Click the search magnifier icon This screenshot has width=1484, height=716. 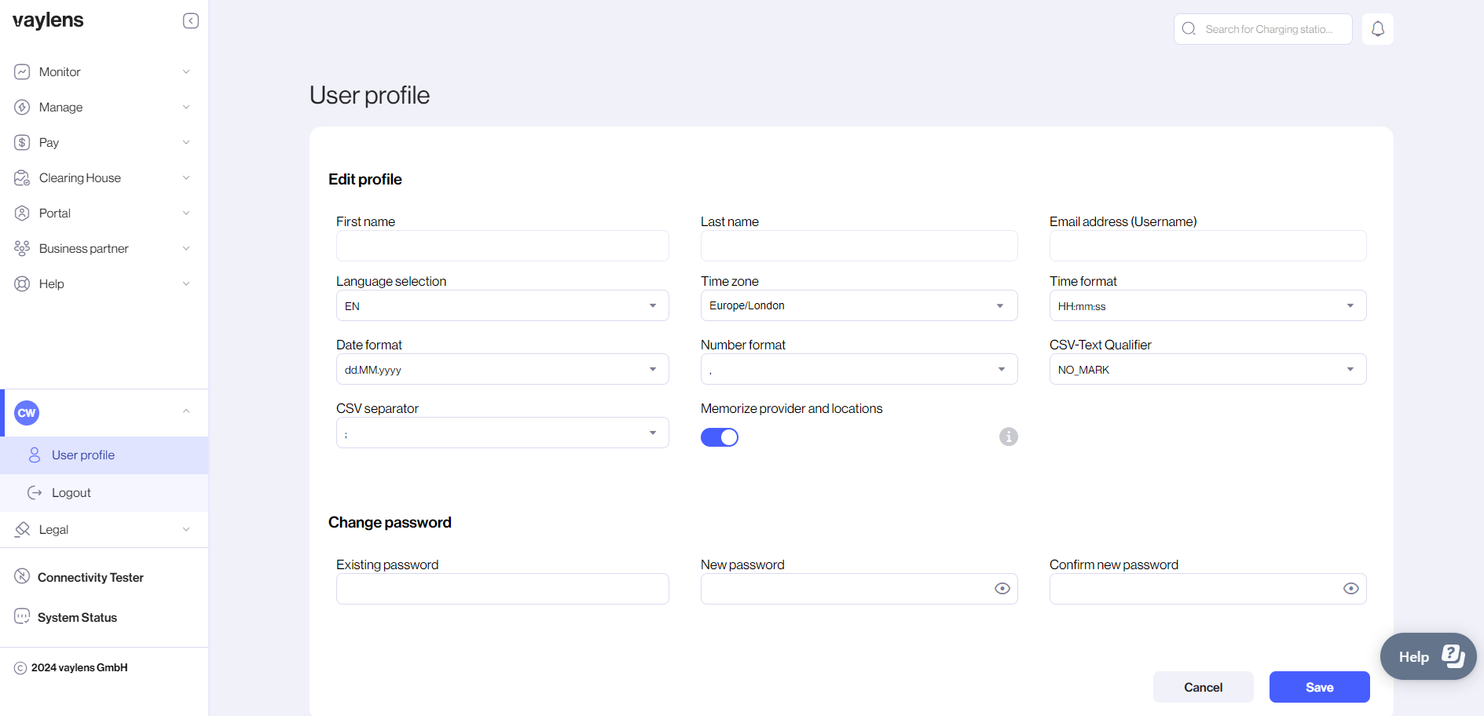(1189, 29)
